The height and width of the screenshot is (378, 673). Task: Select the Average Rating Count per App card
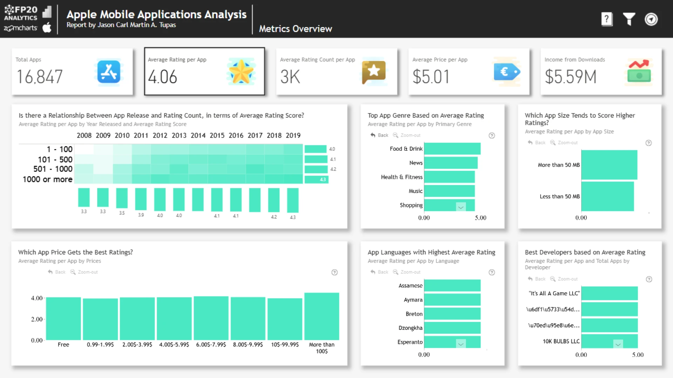[x=336, y=71]
